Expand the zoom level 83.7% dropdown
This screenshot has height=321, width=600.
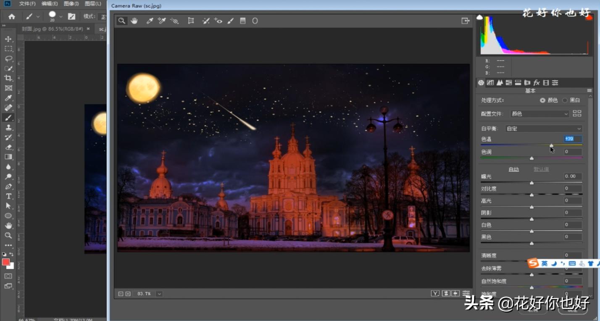(159, 294)
